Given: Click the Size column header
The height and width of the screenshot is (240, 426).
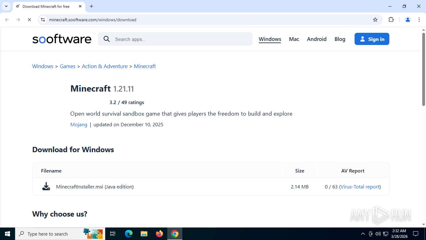Looking at the screenshot, I should [299, 171].
